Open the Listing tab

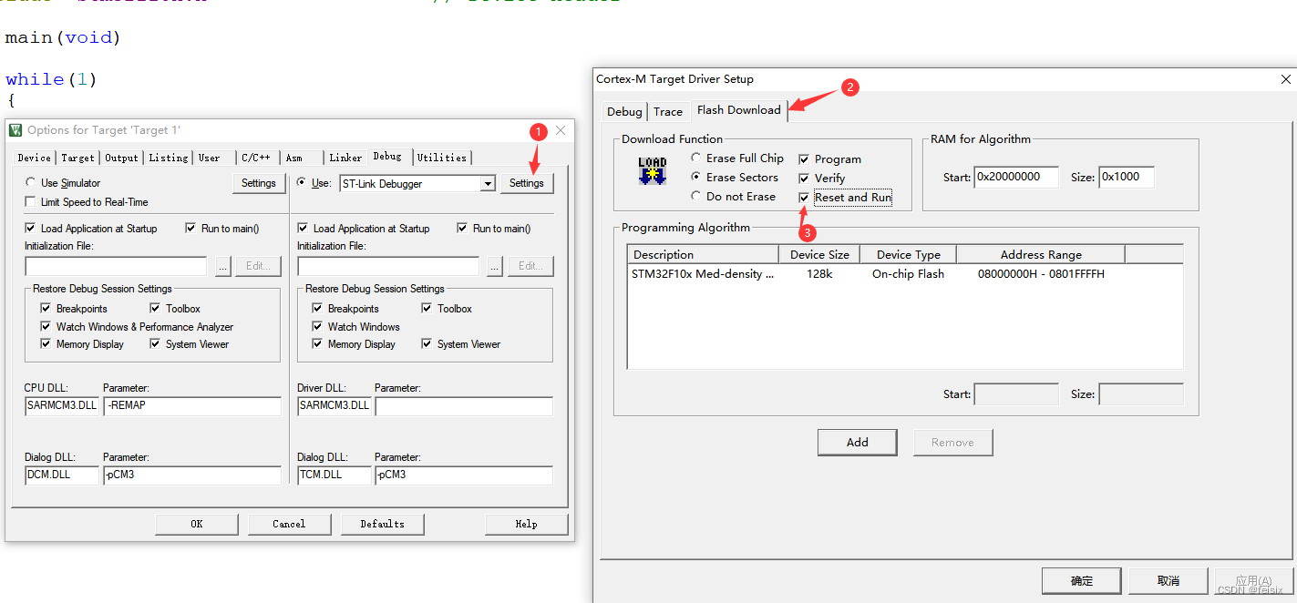point(169,158)
